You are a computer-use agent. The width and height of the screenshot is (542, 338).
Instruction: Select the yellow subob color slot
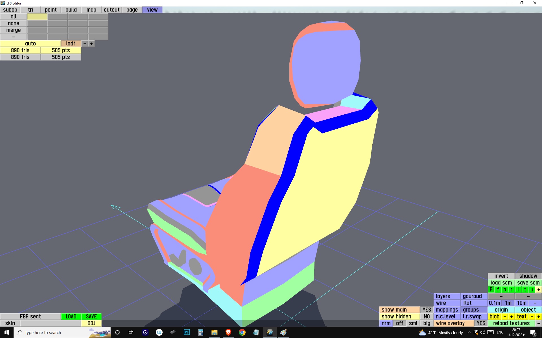[37, 17]
